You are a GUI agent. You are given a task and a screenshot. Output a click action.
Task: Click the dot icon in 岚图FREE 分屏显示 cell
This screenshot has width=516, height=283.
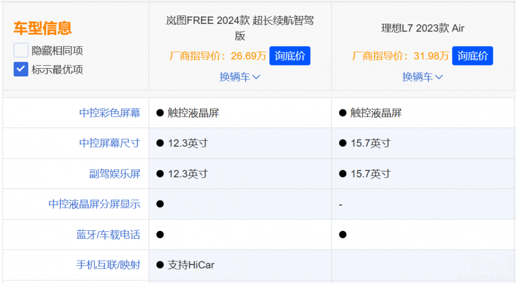[160, 204]
